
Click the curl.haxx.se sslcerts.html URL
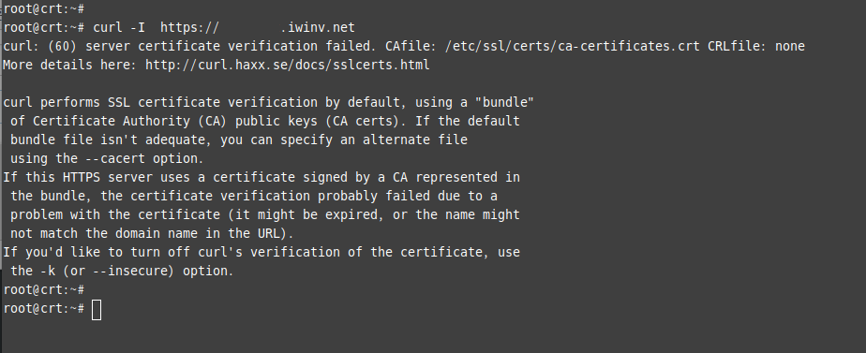click(x=287, y=66)
